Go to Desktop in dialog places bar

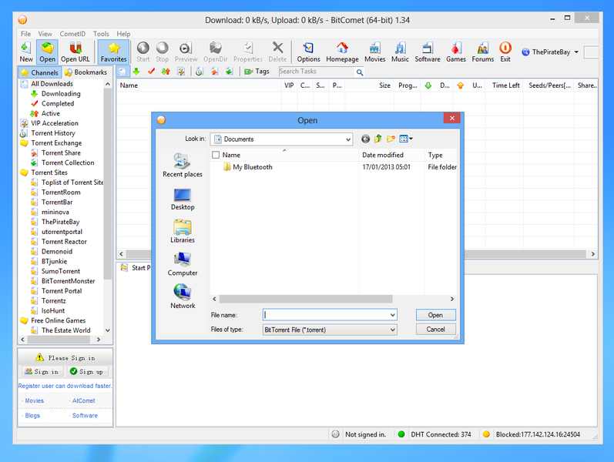pyautogui.click(x=183, y=199)
